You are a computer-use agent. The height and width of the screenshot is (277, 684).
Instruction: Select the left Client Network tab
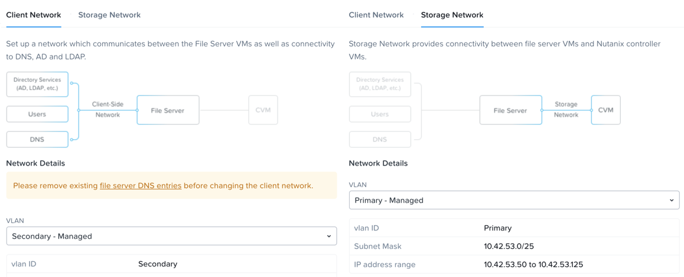(x=34, y=15)
